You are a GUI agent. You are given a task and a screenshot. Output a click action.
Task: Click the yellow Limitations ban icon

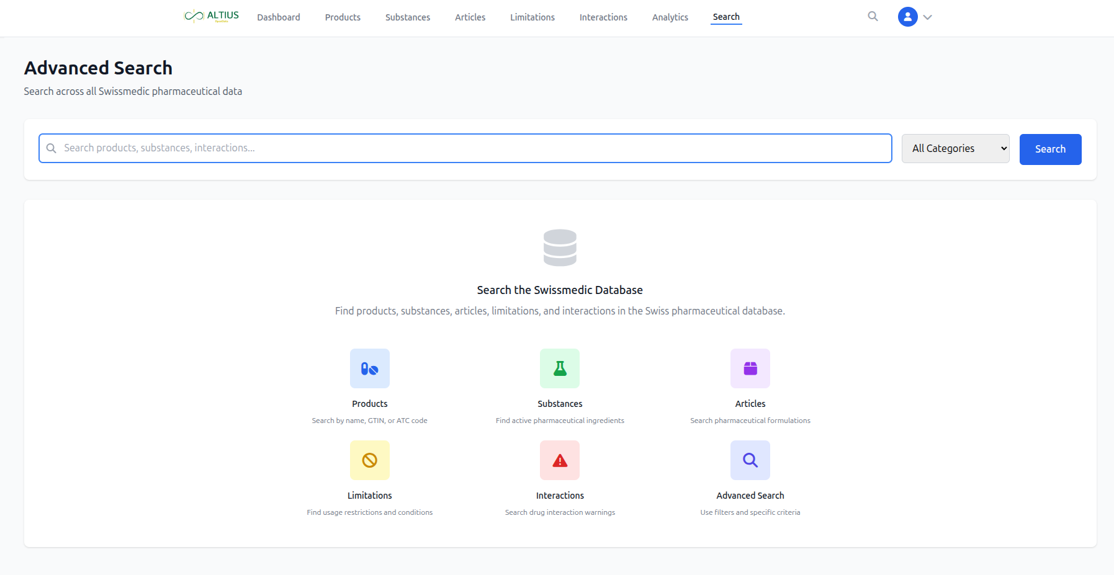[369, 460]
